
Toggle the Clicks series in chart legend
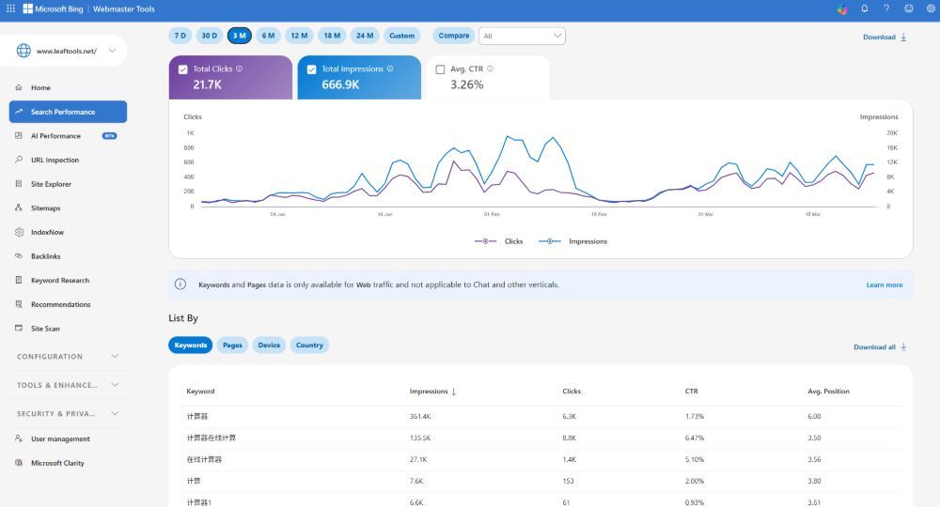(x=500, y=241)
